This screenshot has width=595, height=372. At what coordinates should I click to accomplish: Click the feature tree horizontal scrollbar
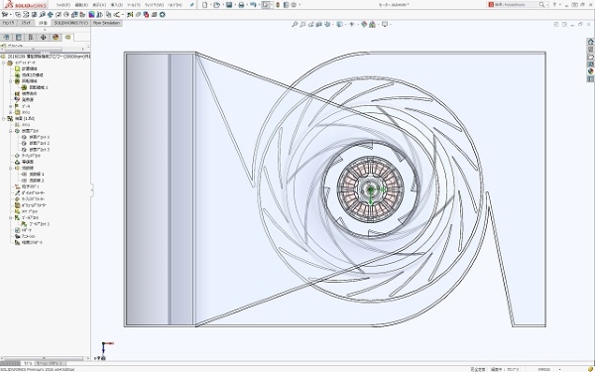click(45, 358)
